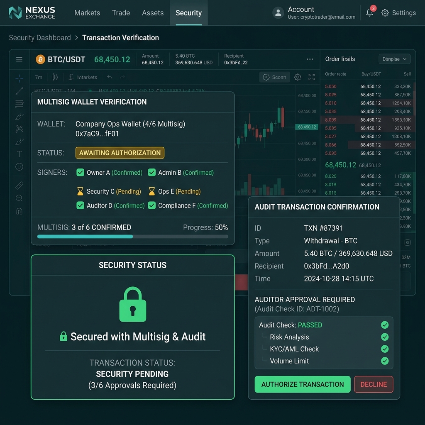Screen dimensions: 425x425
Task: Toggle chart fullscreen
Action: coord(311,77)
